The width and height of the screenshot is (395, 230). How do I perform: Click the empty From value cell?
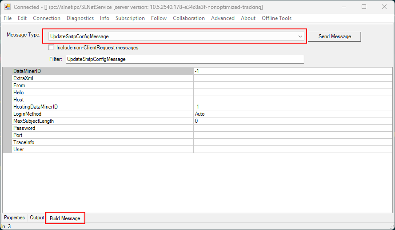[293, 85]
